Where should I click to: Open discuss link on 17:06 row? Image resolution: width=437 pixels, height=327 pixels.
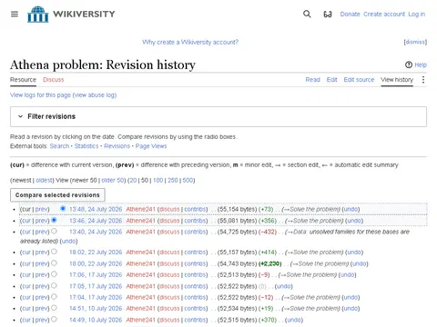click(x=169, y=275)
